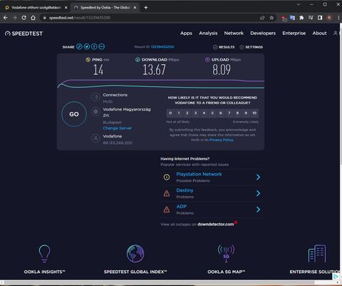Screen dimensions: 342x286
Task: Click the Upload arrow icon
Action: (x=207, y=59)
